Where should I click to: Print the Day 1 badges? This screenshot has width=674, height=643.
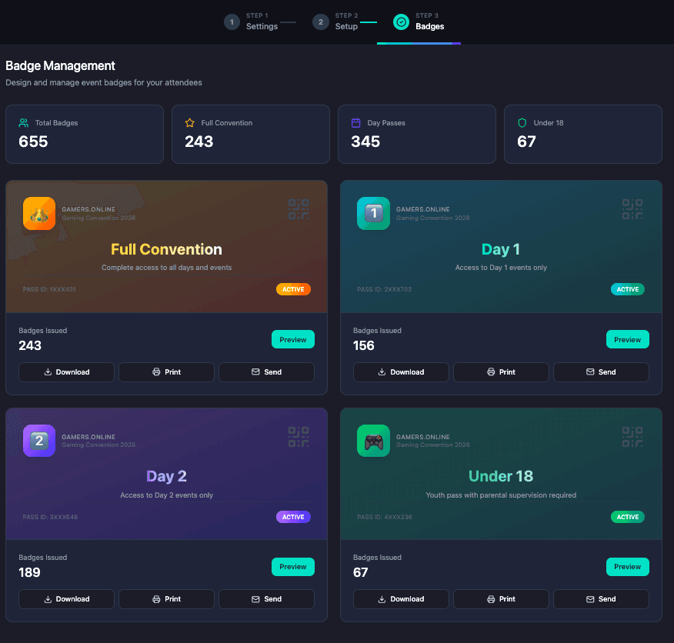click(x=501, y=372)
